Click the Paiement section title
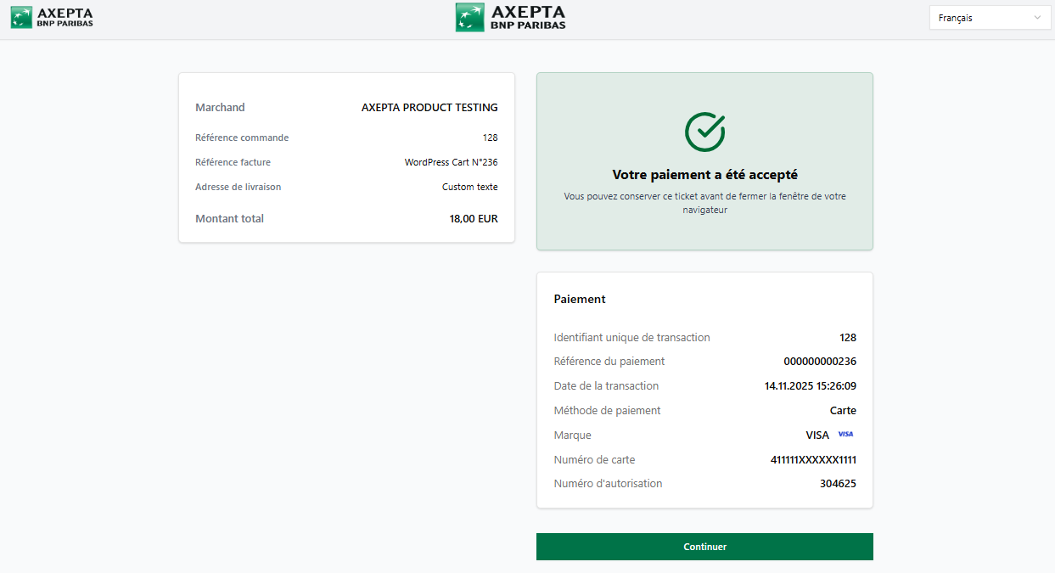 pos(580,299)
